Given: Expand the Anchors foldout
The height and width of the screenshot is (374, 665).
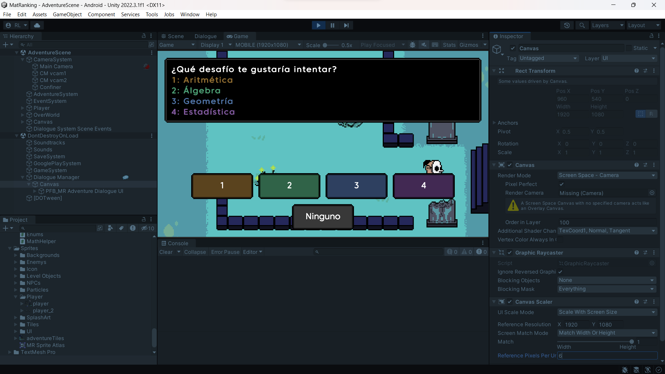Looking at the screenshot, I should (x=494, y=123).
